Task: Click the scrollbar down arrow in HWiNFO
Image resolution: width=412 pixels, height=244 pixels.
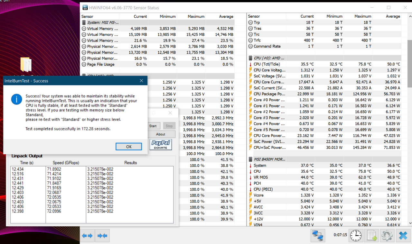Action: pos(410,223)
